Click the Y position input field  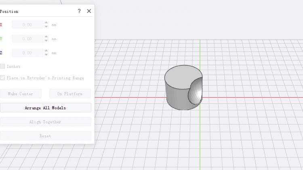[x=27, y=39]
